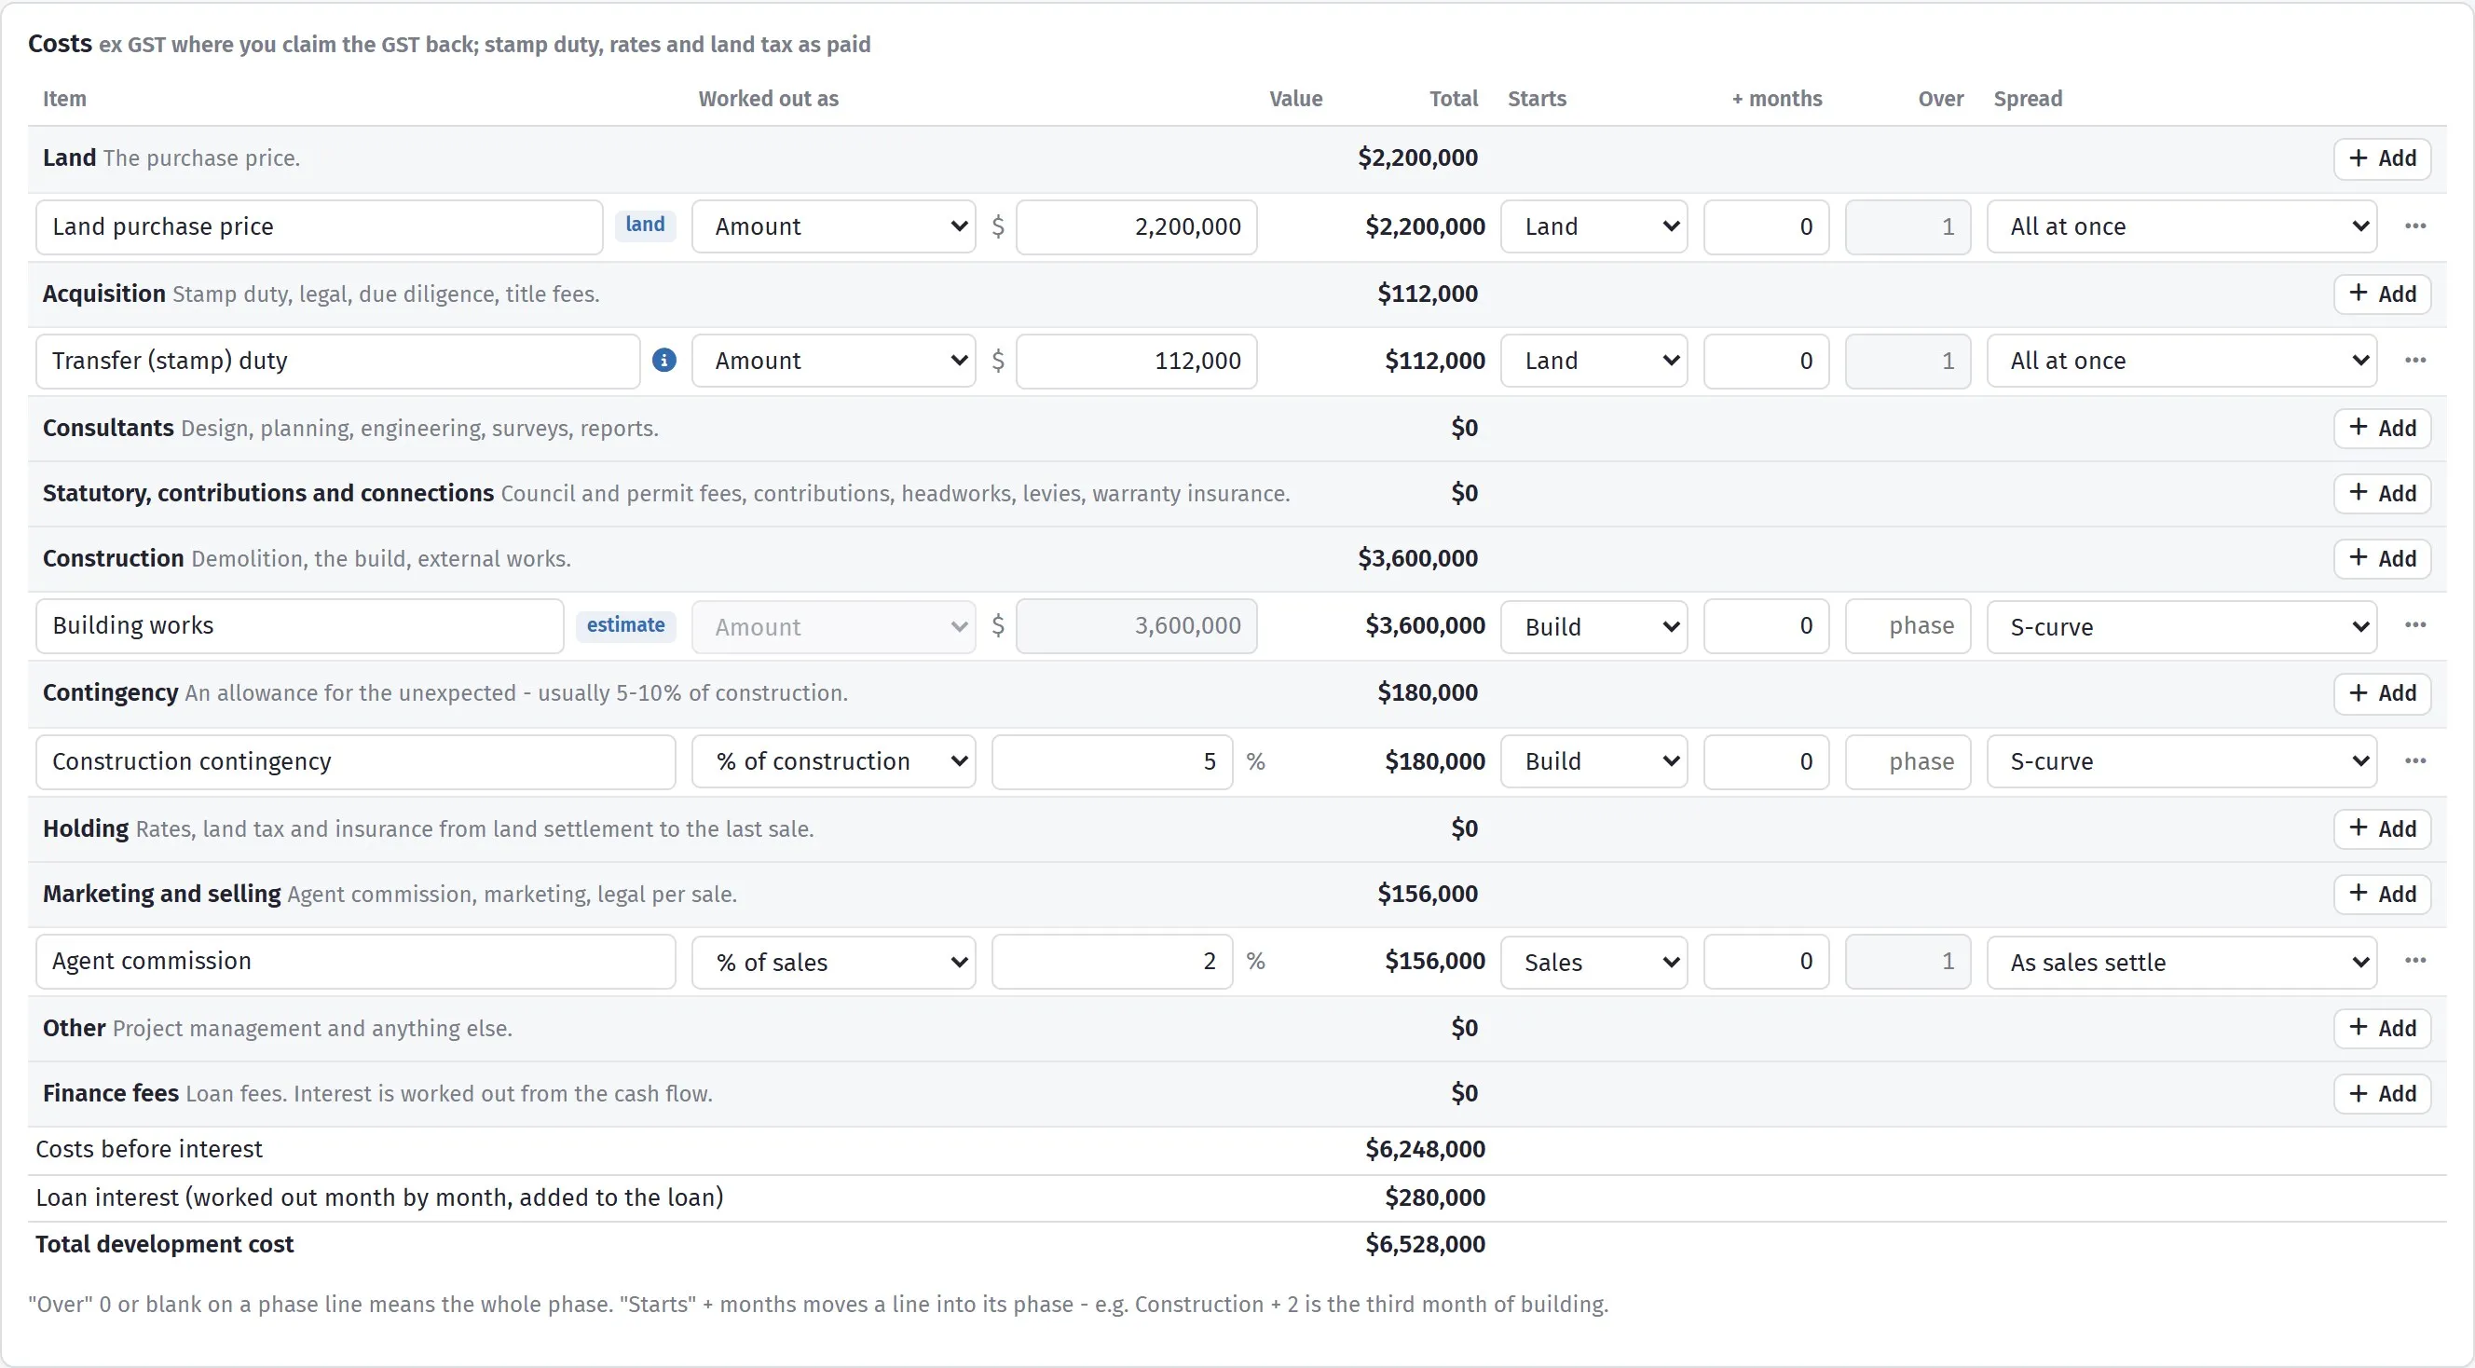Click the Agent commission percentage field showing 2
This screenshot has height=1368, width=2475.
(x=1112, y=962)
